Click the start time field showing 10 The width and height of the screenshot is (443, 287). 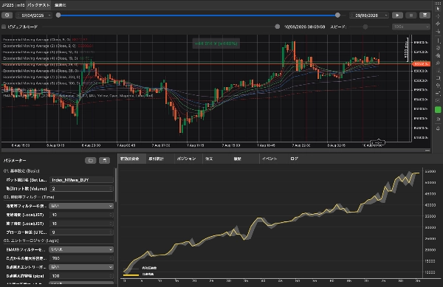(81, 215)
